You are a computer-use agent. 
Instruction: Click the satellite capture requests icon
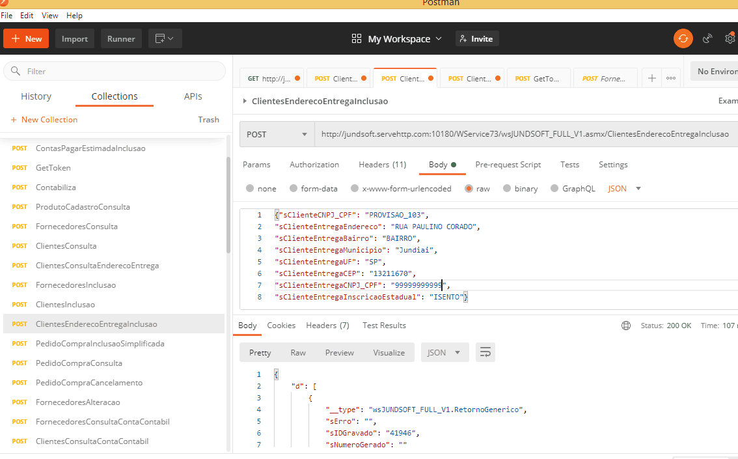[x=708, y=39]
